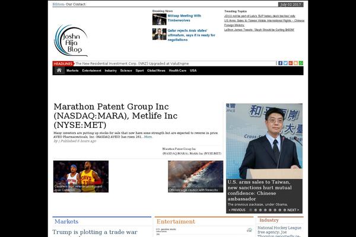The image size is (356, 237).
Task: Open the basketball thumbnail beside Millsap headline
Action: (x=160, y=20)
